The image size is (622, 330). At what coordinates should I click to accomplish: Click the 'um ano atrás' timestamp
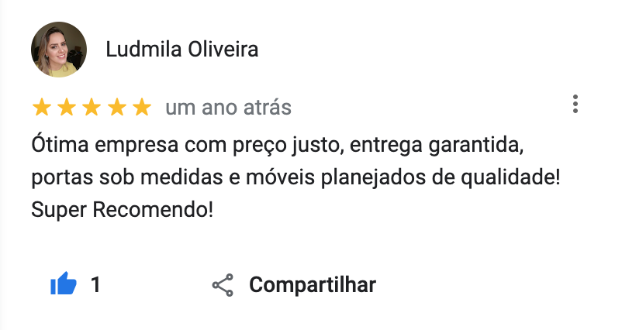click(228, 108)
